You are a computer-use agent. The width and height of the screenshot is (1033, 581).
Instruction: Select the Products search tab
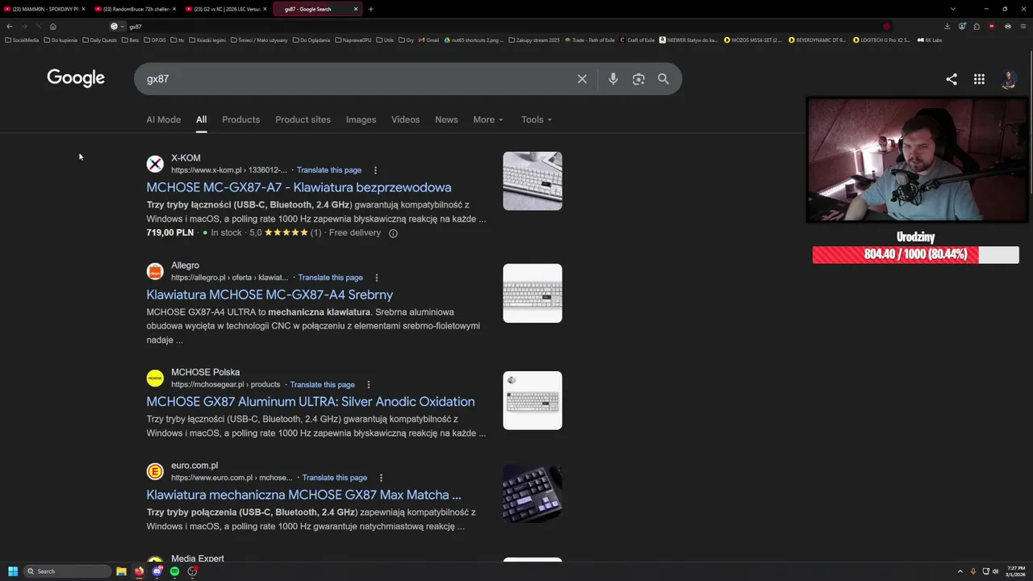pyautogui.click(x=241, y=119)
